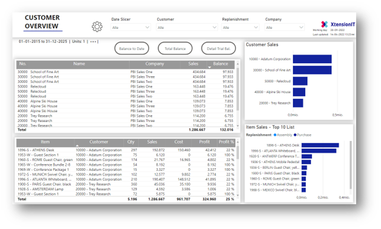Open the Date Slicer dropdown
381x229 pixels.
(131, 27)
